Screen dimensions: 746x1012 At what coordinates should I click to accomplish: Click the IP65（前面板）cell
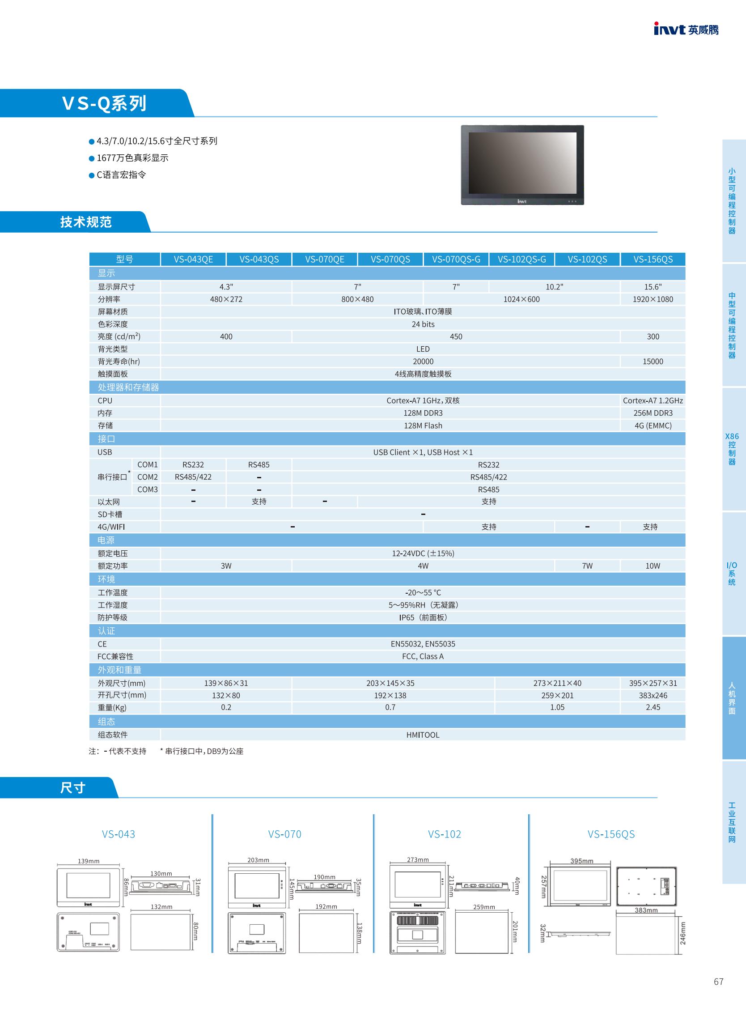click(x=423, y=617)
